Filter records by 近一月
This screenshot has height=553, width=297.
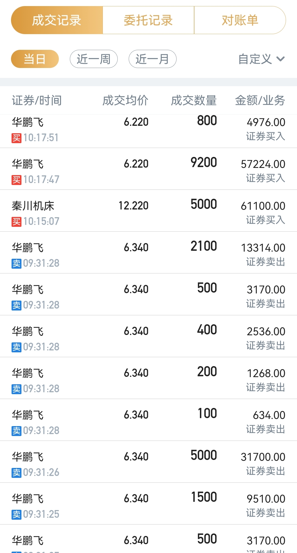click(152, 59)
